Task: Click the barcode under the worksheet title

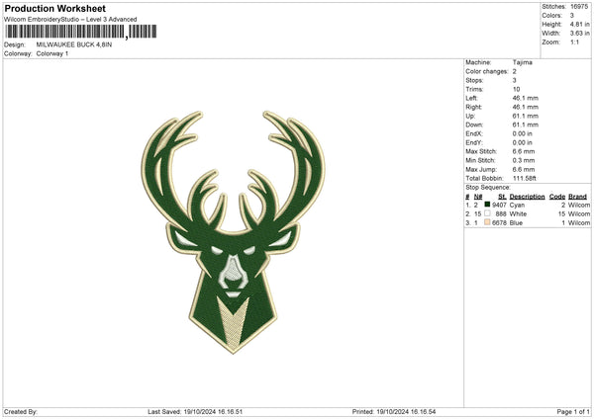Action: point(81,32)
